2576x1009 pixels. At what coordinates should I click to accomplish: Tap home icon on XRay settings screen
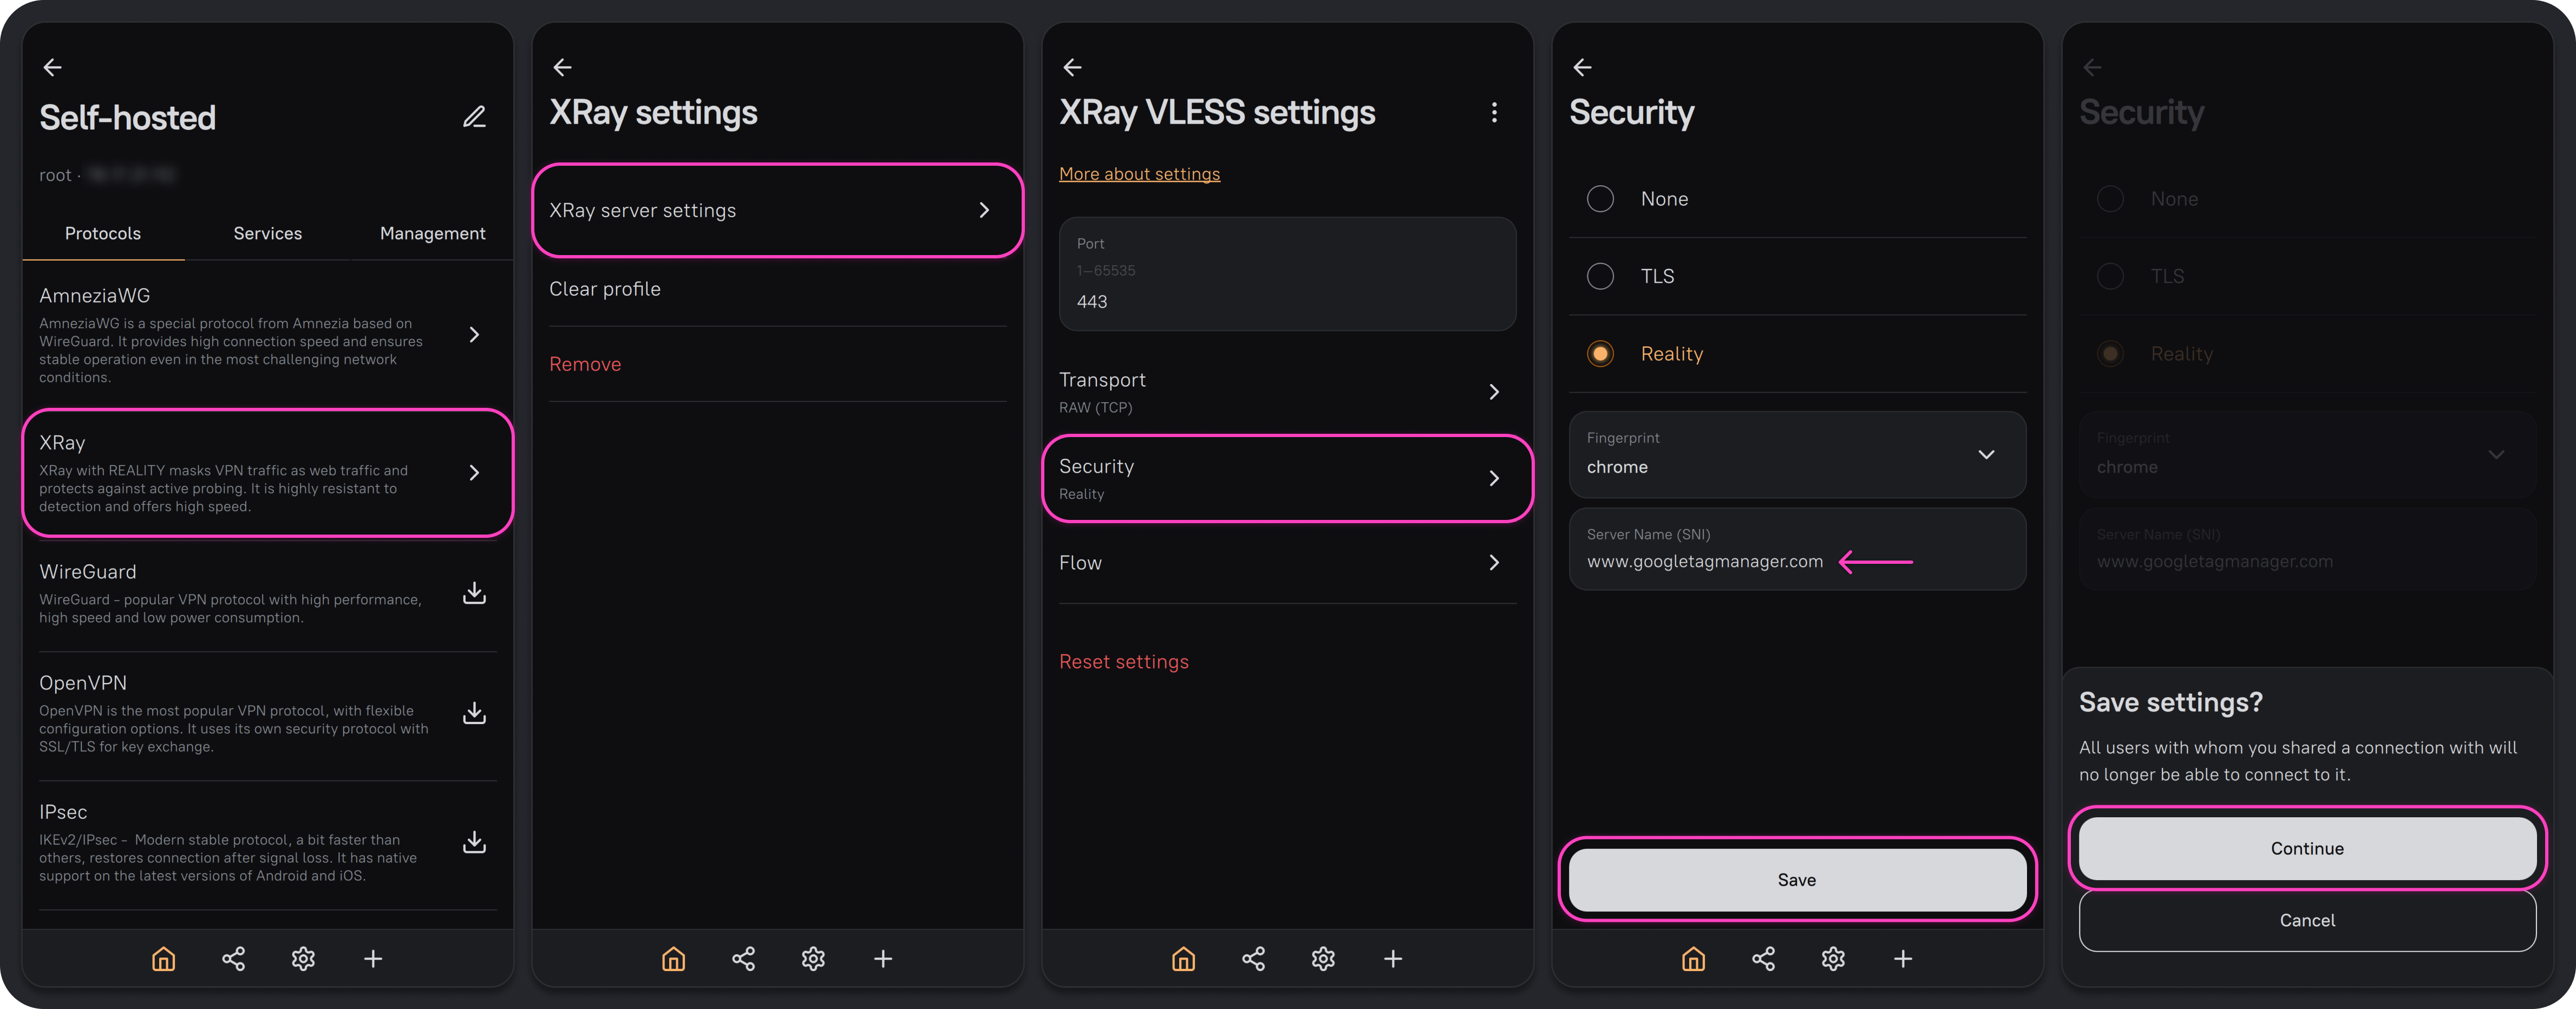tap(673, 959)
